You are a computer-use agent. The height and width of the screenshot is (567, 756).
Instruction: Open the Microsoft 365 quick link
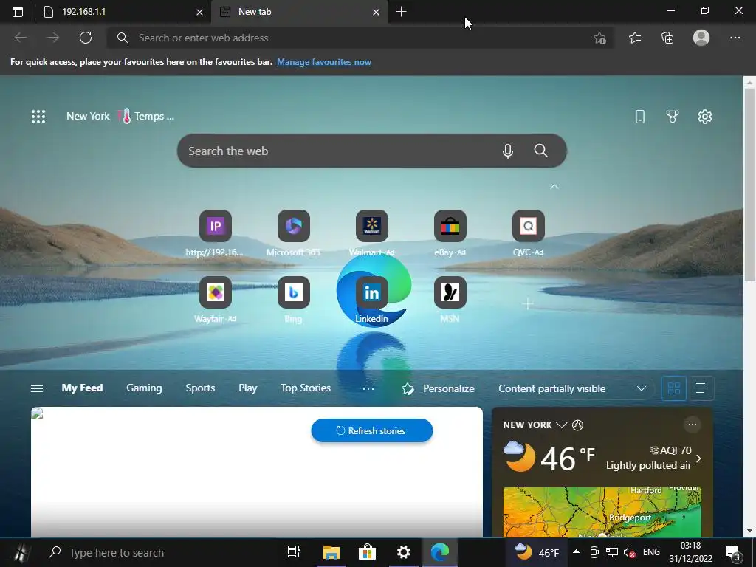[293, 233]
